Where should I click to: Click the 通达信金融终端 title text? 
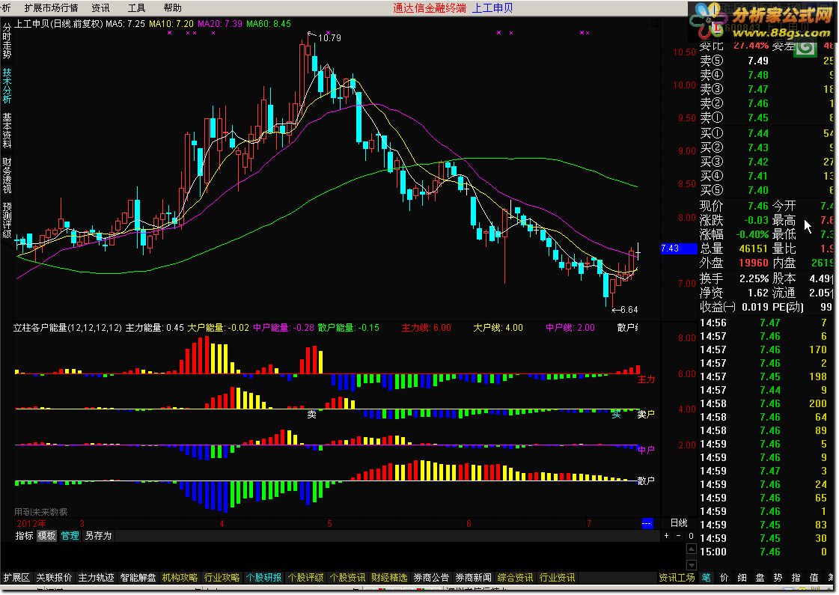click(x=430, y=7)
